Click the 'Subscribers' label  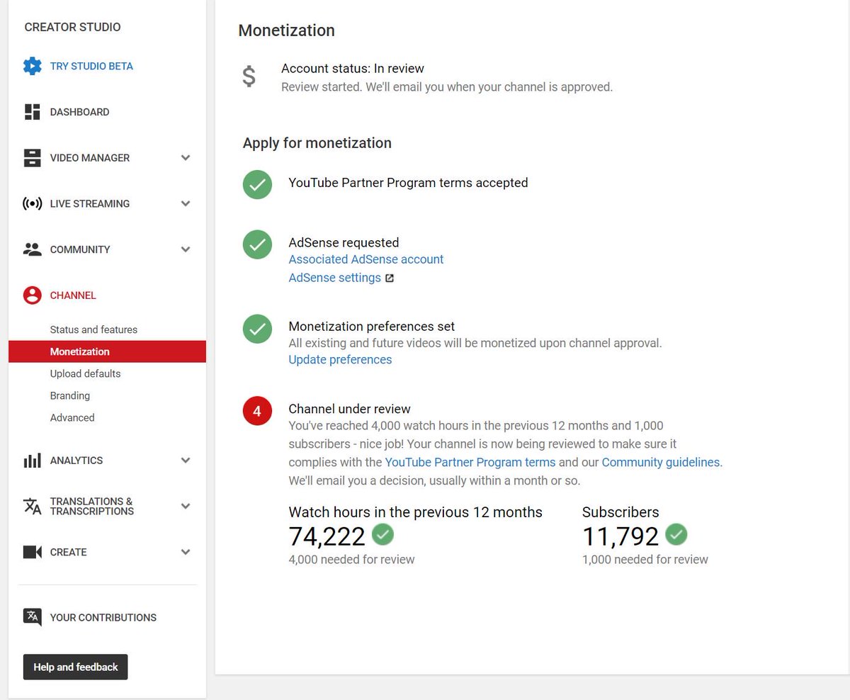point(620,512)
